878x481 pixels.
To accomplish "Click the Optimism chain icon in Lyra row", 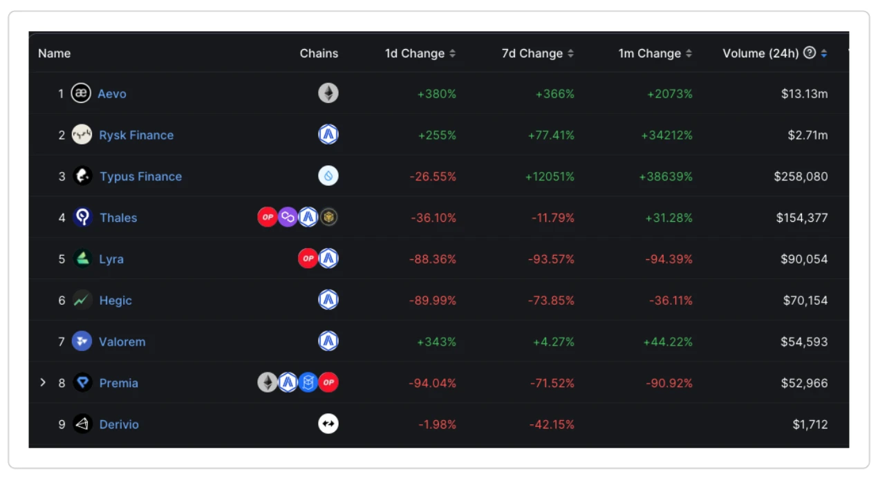I will click(x=308, y=258).
